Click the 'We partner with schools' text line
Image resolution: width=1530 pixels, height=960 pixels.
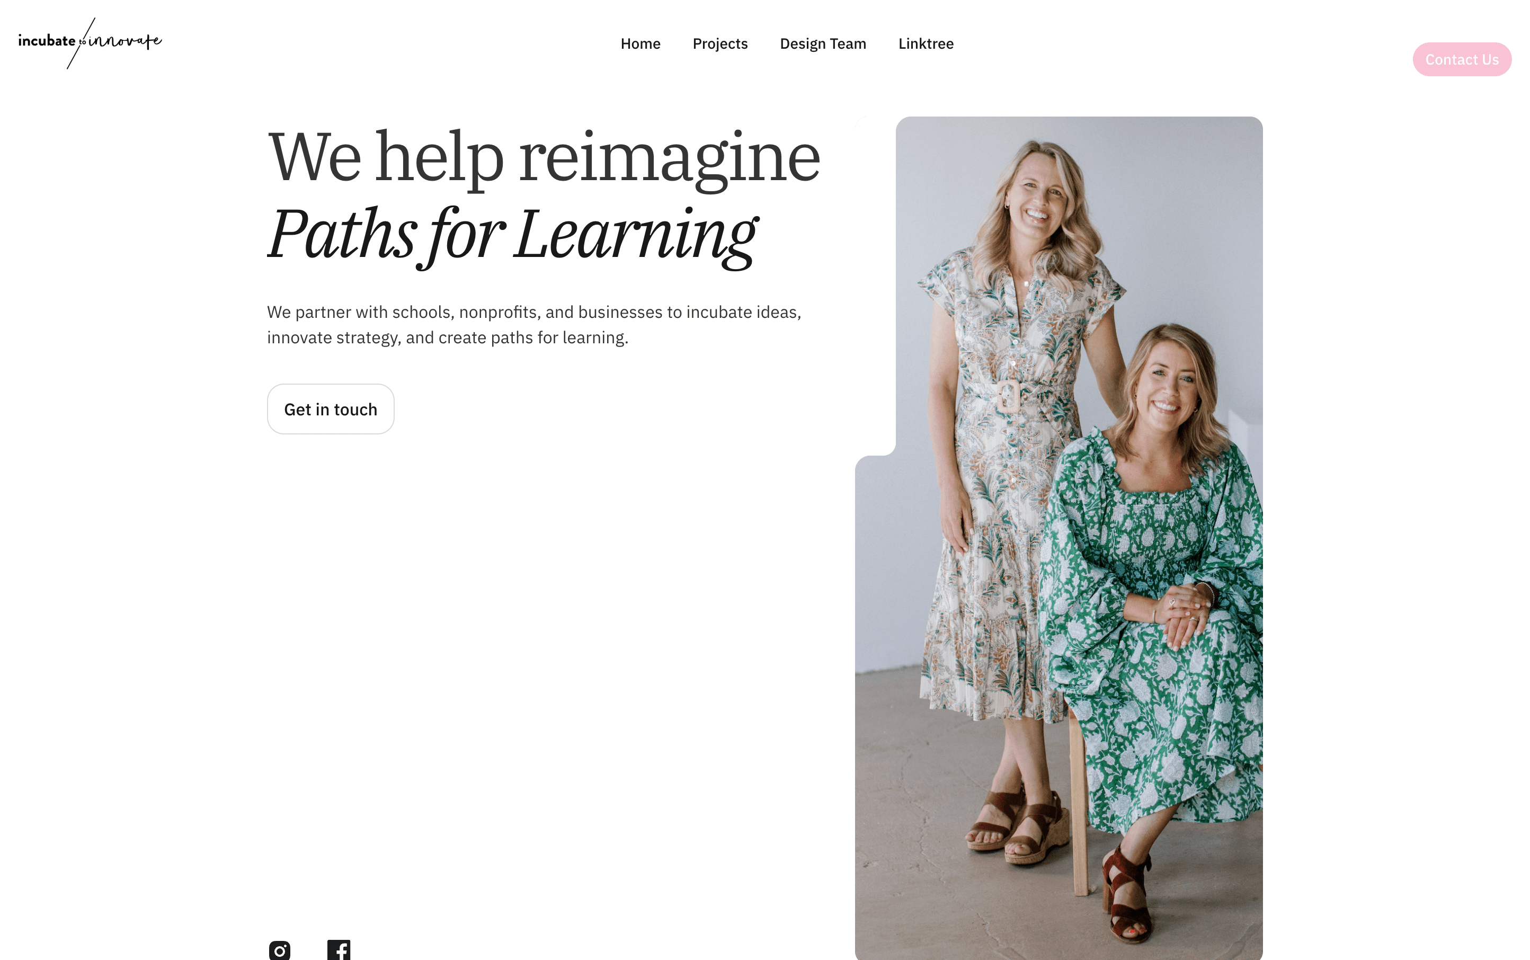click(x=533, y=313)
